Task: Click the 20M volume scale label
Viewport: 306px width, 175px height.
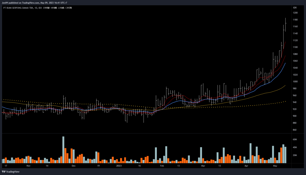Action: (x=295, y=155)
